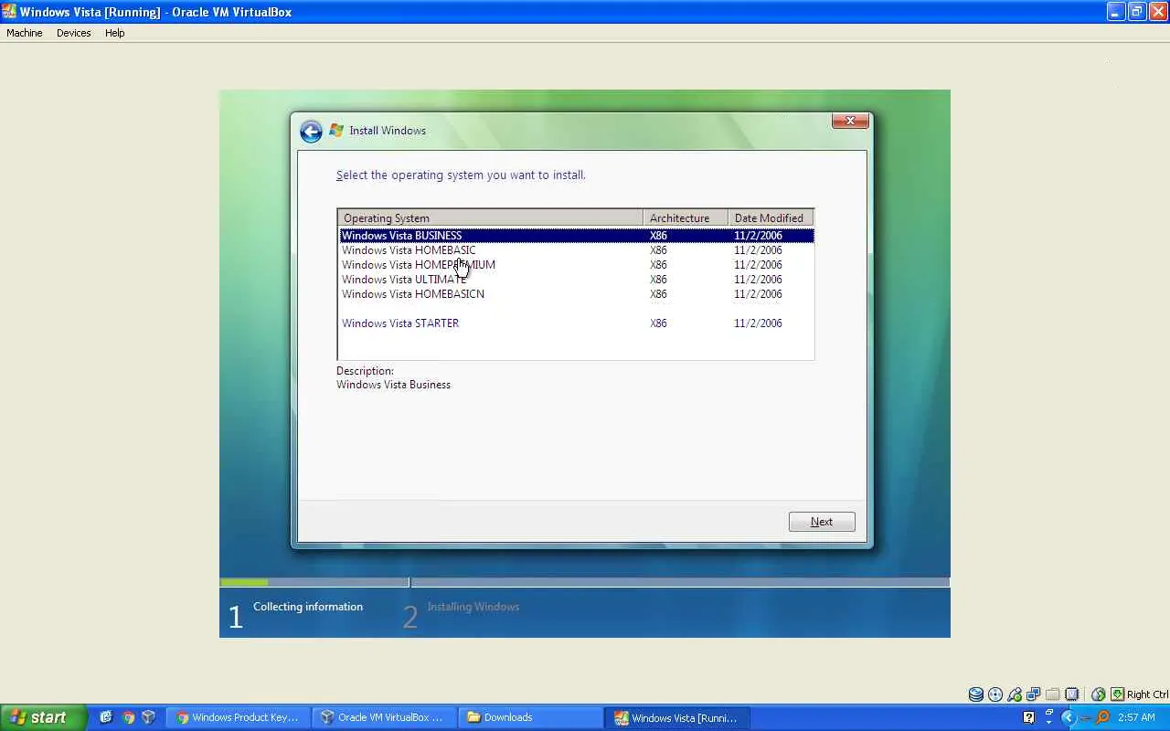Select Windows Vista HOMEPREMIUM edition
The width and height of the screenshot is (1170, 731).
pyautogui.click(x=576, y=265)
